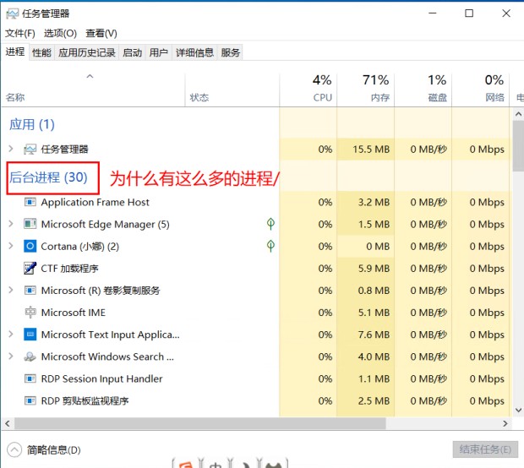Click the 15.5 MB memory cell
This screenshot has height=468, width=524.
click(366, 149)
